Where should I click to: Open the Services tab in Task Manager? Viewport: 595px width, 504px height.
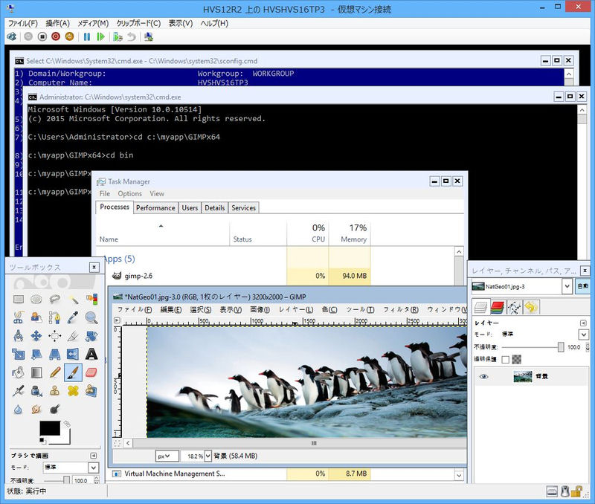[x=244, y=208]
